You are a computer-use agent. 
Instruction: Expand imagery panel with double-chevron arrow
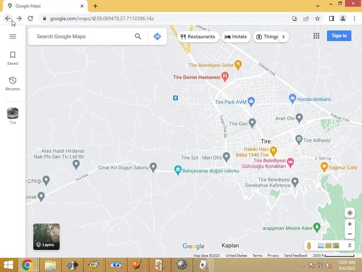point(350,246)
